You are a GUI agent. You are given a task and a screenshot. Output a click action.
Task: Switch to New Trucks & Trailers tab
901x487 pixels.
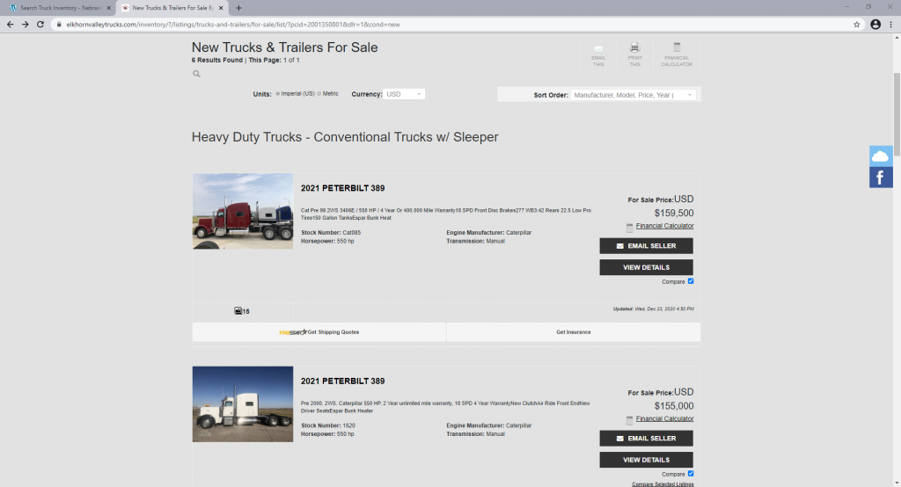click(x=172, y=8)
